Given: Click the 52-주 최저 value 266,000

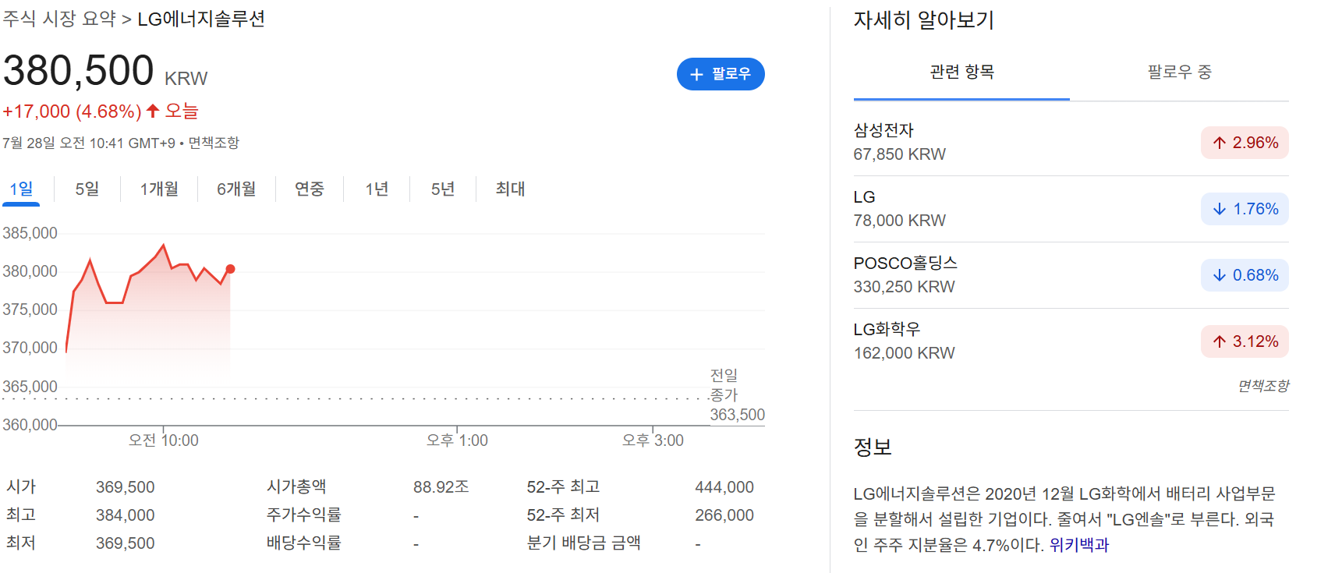Looking at the screenshot, I should coord(724,515).
